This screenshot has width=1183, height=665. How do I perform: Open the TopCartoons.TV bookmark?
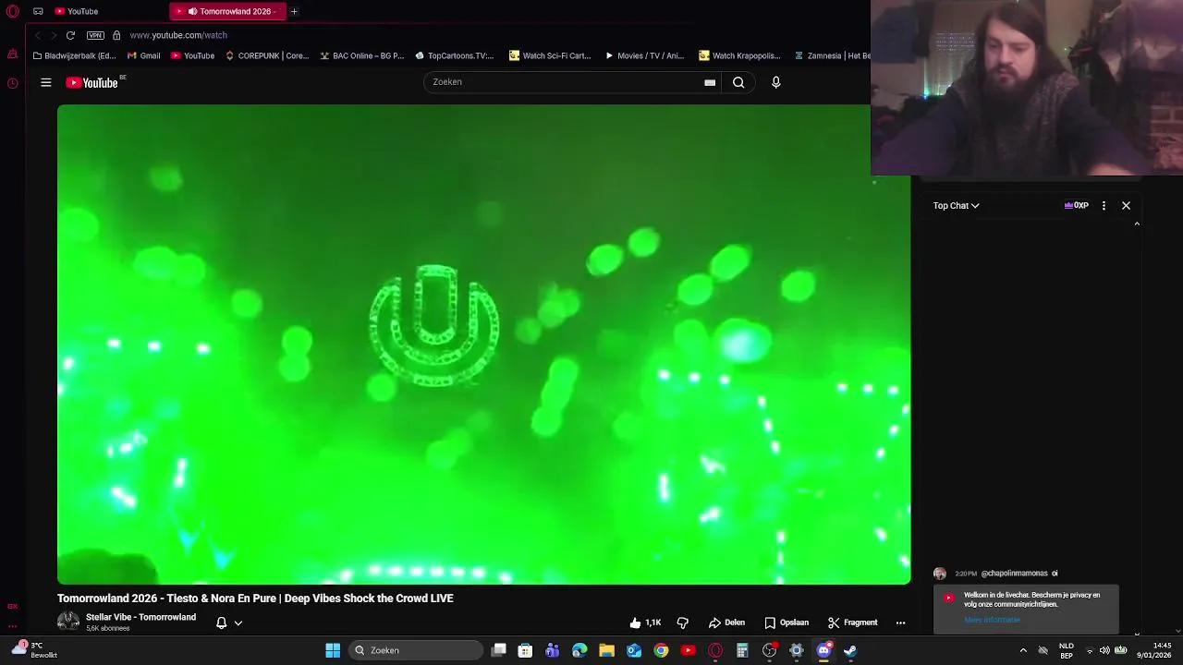[454, 55]
